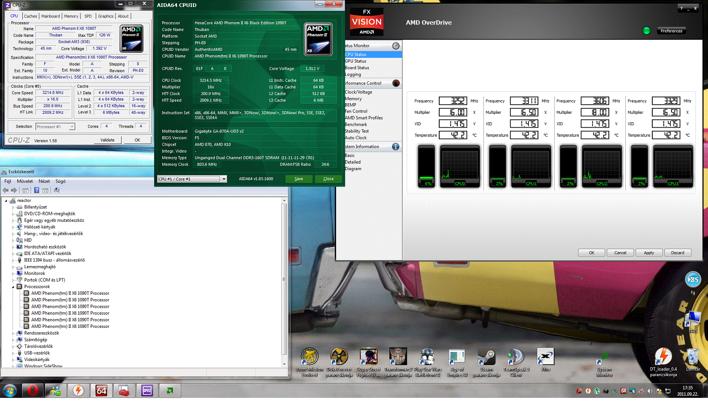
Task: Open Steam desktop shortcut
Action: tap(487, 362)
